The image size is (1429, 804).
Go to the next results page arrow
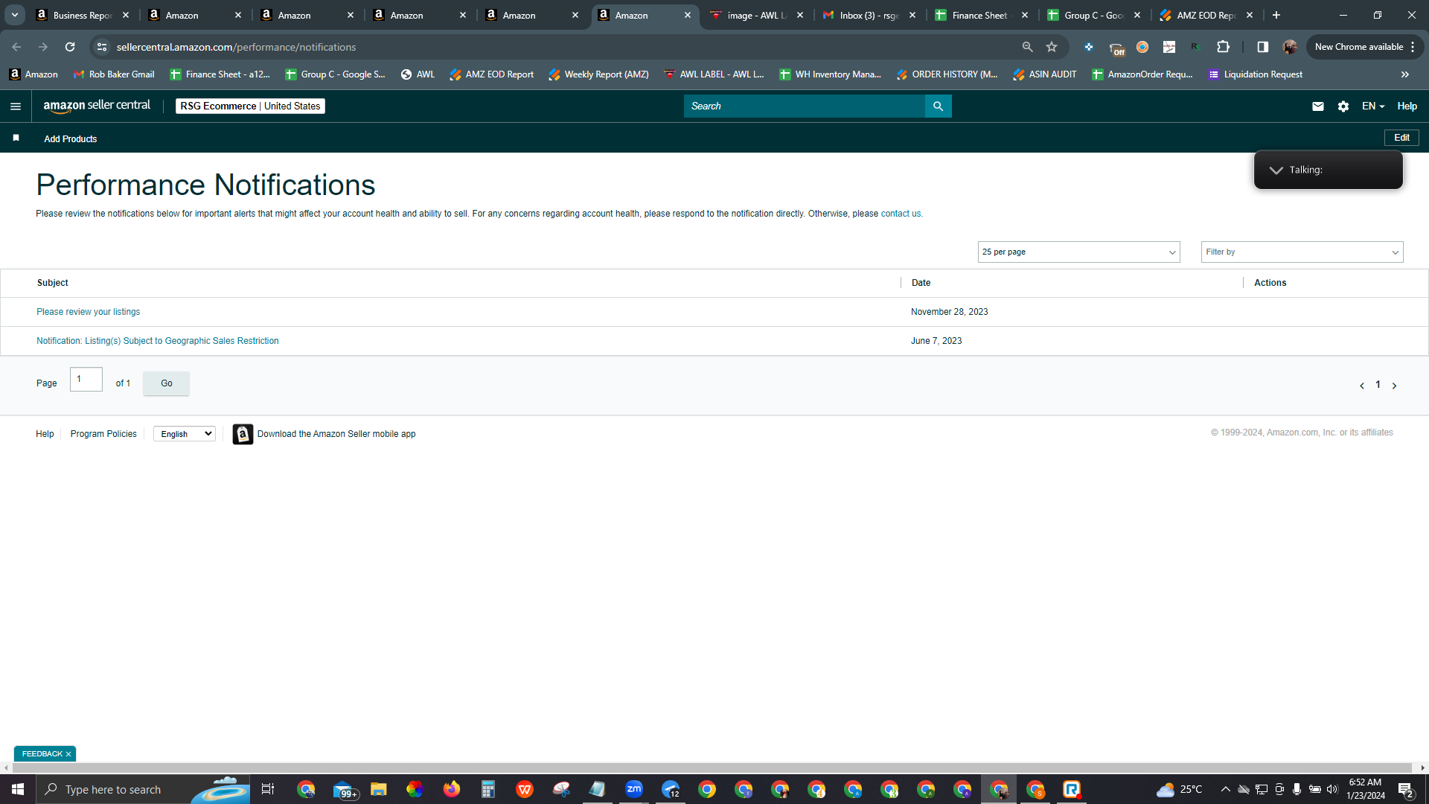coord(1394,386)
